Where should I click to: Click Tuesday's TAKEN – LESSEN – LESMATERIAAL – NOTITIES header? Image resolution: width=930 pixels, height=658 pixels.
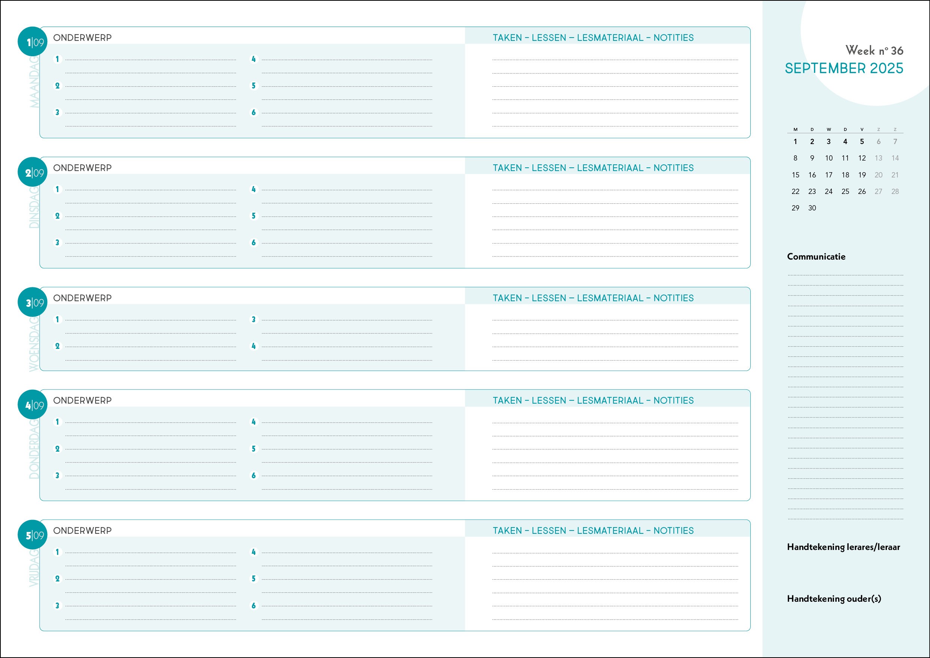pyautogui.click(x=593, y=168)
